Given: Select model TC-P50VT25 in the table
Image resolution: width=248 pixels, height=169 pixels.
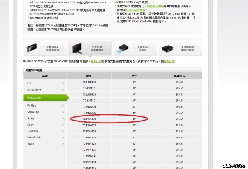Looking at the screenshot, I should (89, 143).
